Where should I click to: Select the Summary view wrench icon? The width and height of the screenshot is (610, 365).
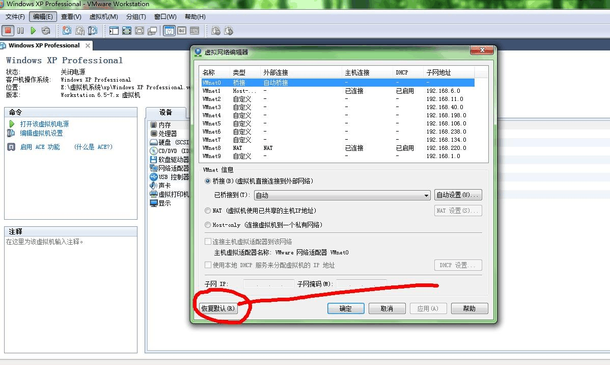tap(169, 31)
